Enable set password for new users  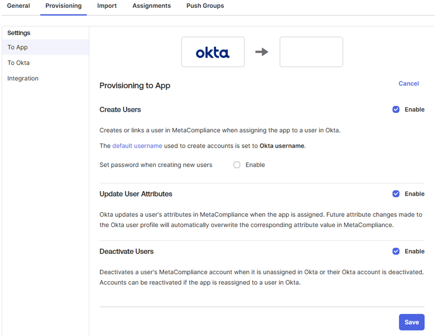[x=236, y=165]
